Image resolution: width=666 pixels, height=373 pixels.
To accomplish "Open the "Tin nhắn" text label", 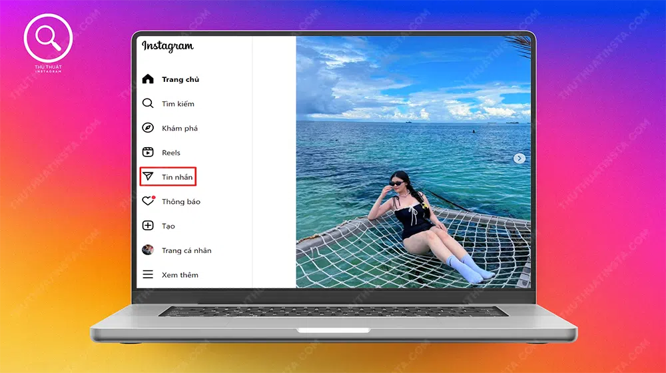I will tap(177, 177).
